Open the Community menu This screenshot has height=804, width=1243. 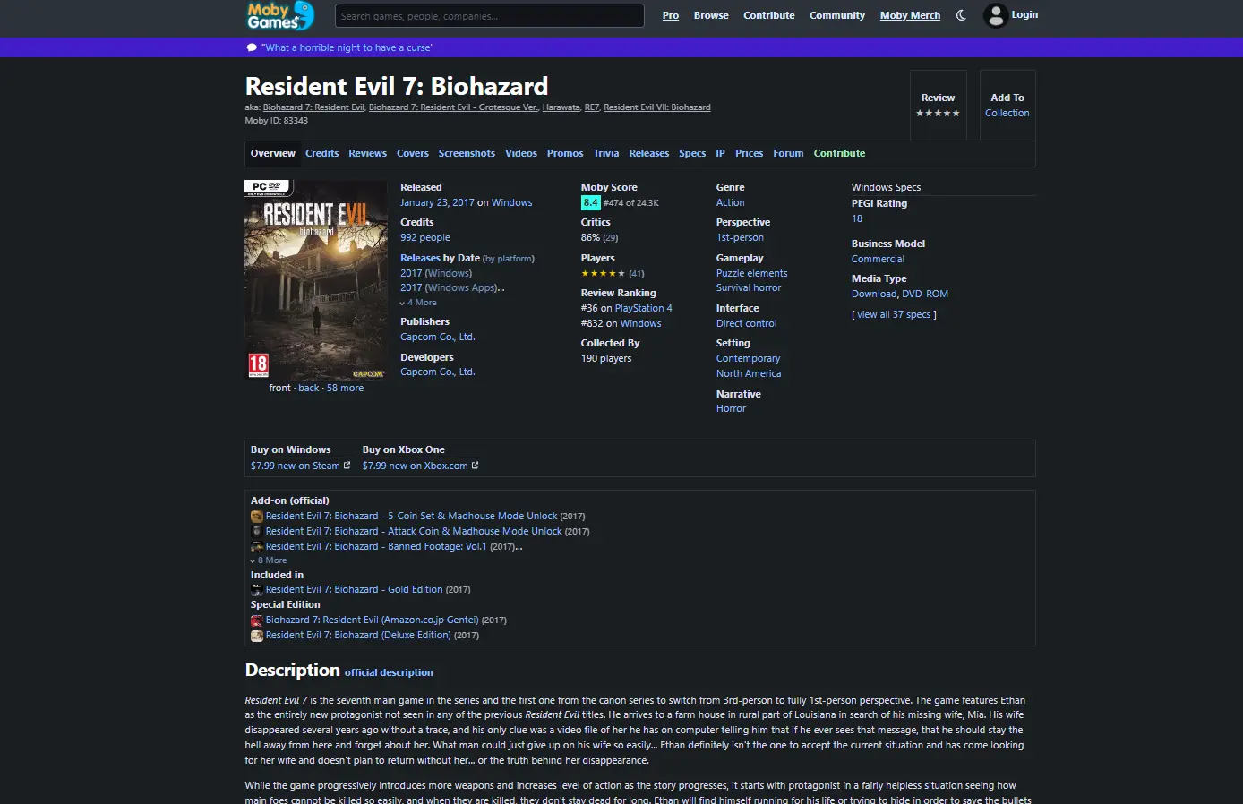pyautogui.click(x=837, y=15)
